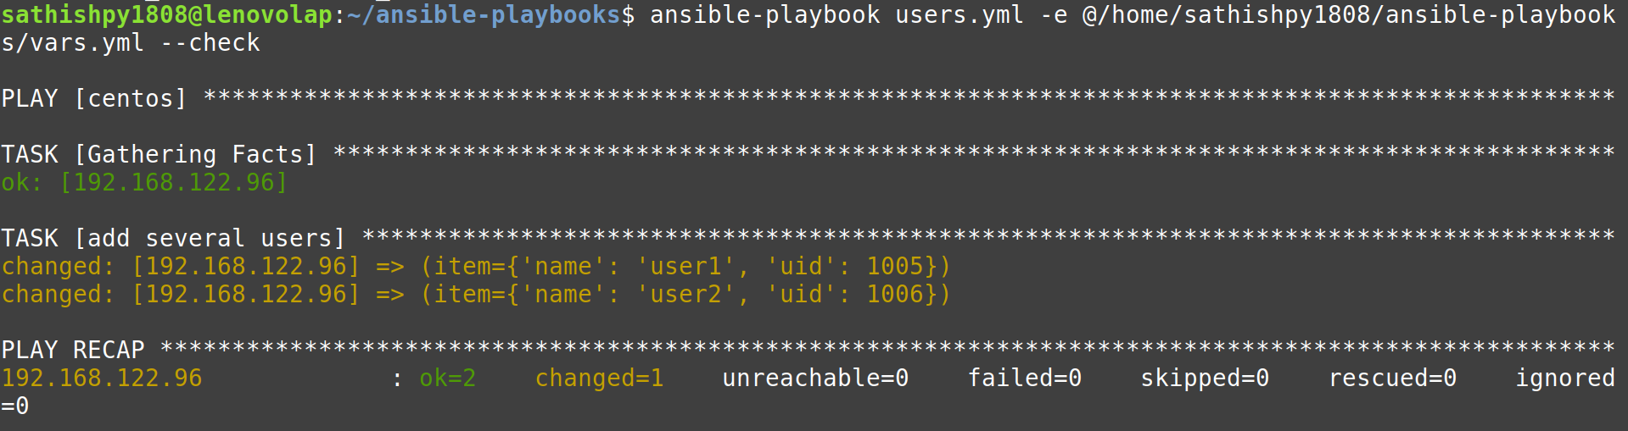Click the uid value 1005

tap(894, 266)
